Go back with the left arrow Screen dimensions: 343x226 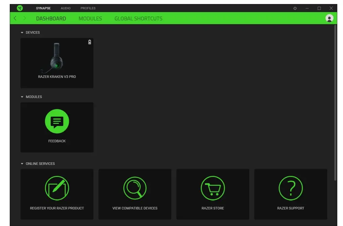(15, 18)
